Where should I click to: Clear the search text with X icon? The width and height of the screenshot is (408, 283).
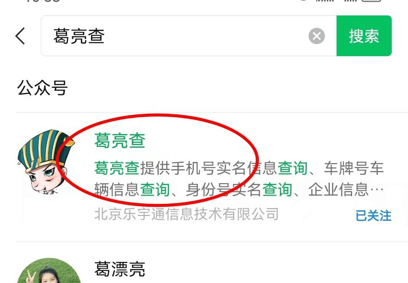coord(317,36)
